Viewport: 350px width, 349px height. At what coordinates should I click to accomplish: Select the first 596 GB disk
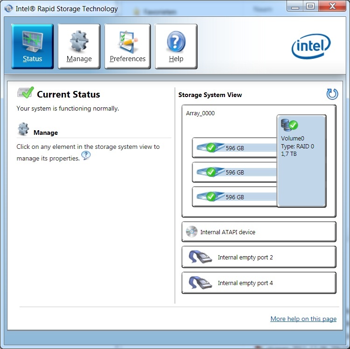234,148
